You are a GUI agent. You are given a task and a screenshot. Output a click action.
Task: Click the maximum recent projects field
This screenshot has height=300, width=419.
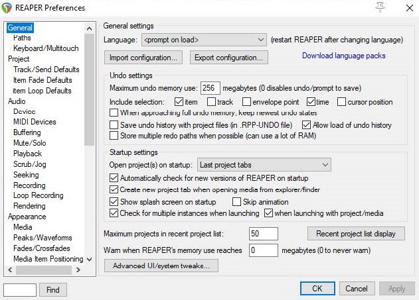pyautogui.click(x=263, y=234)
